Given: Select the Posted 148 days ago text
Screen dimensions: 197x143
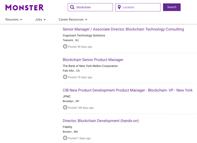Looking at the screenshot, I should (81, 108).
